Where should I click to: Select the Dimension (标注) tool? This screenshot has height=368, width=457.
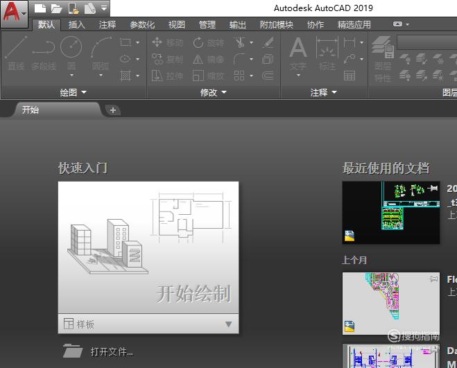coord(327,54)
